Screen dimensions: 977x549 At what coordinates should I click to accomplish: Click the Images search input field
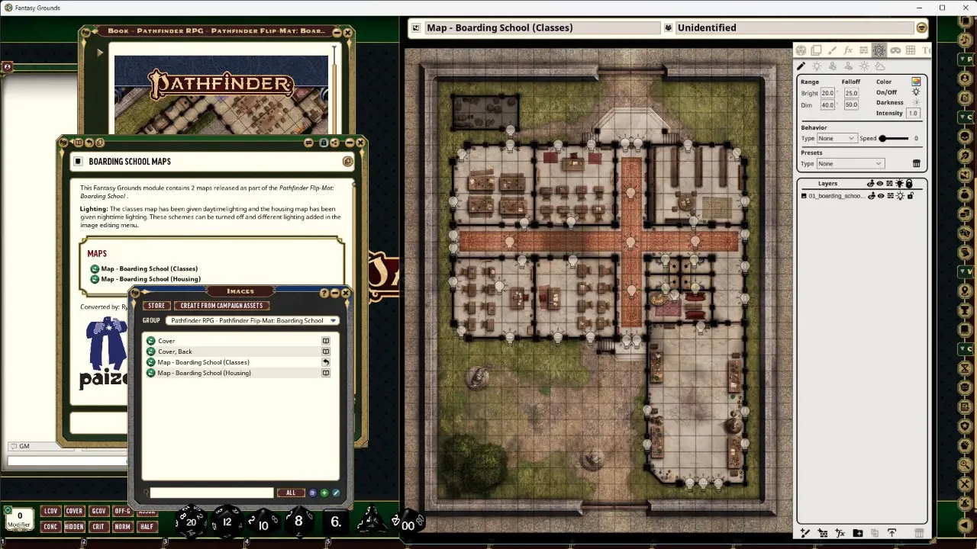(211, 493)
